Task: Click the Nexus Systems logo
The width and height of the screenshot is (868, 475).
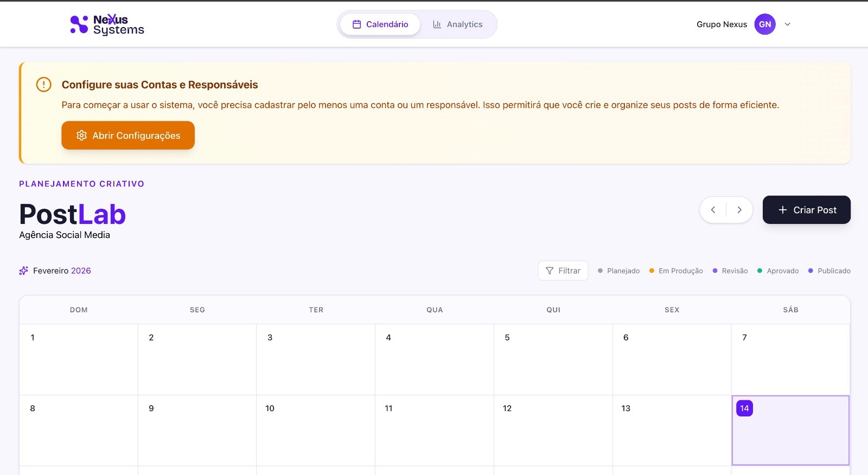Action: (107, 24)
